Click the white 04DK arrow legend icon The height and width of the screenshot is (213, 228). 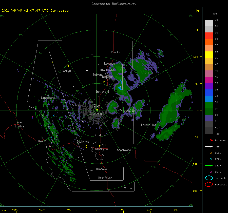click(209, 146)
